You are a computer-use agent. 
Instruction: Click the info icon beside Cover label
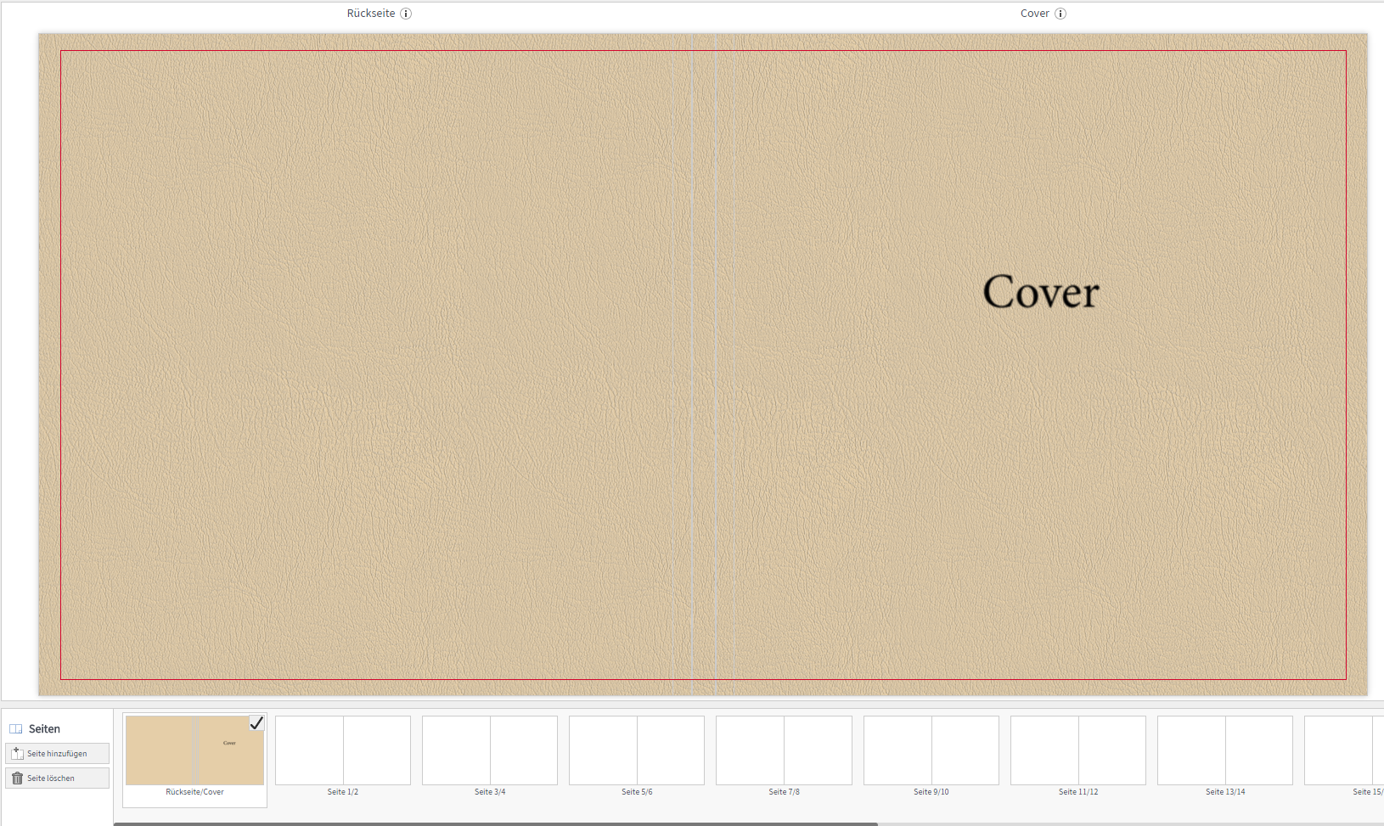click(1061, 14)
